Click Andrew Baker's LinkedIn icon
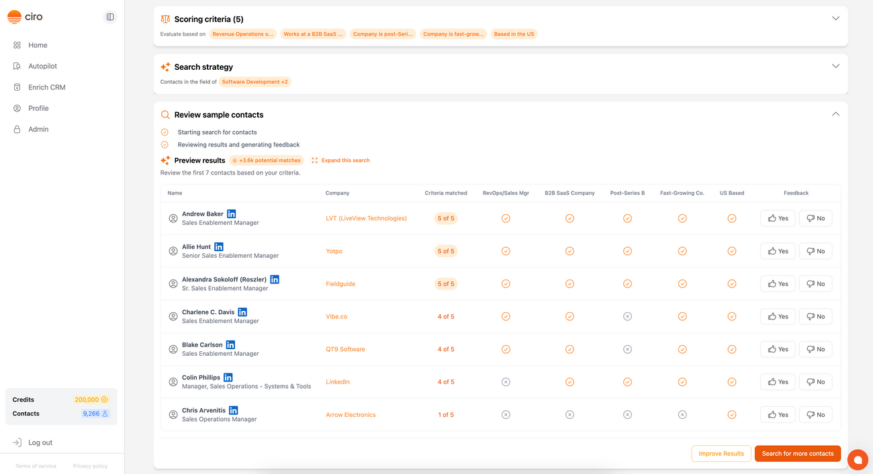873x474 pixels. tap(231, 213)
